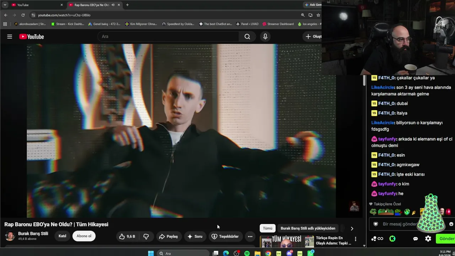Share the video via "Paylaş"
Screen dimensions: 455x256
click(x=168, y=236)
